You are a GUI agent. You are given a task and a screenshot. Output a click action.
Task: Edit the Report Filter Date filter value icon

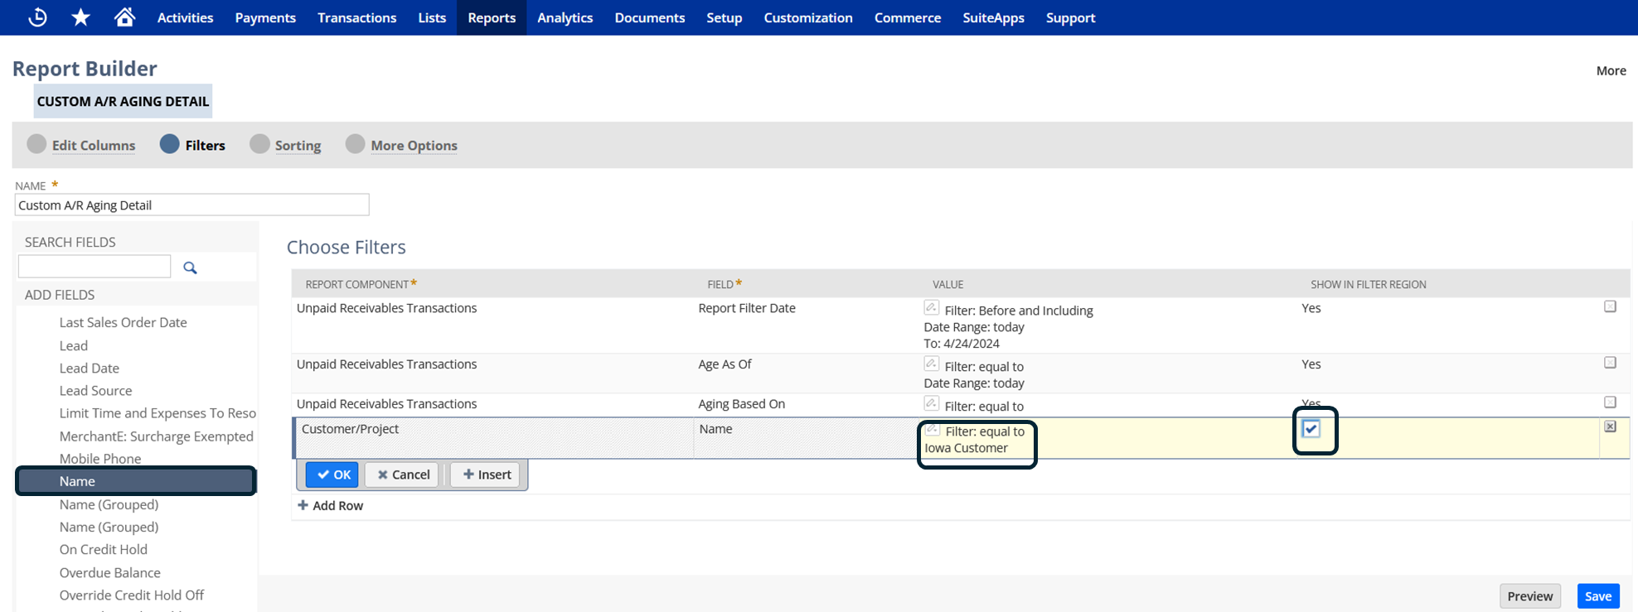click(932, 308)
